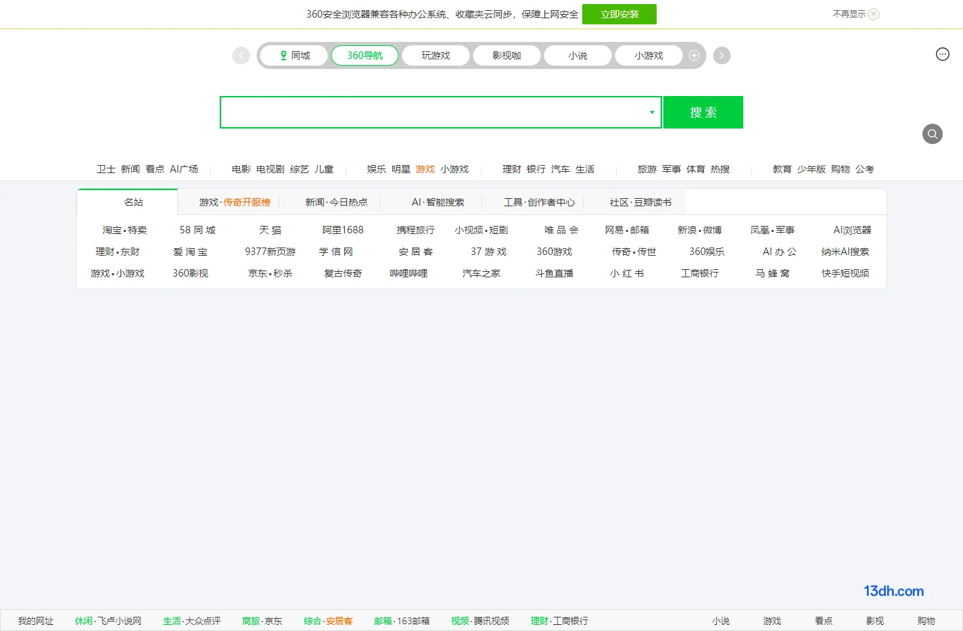
Task: Open the 工商银行 link in the 名站 grid
Action: coord(700,273)
